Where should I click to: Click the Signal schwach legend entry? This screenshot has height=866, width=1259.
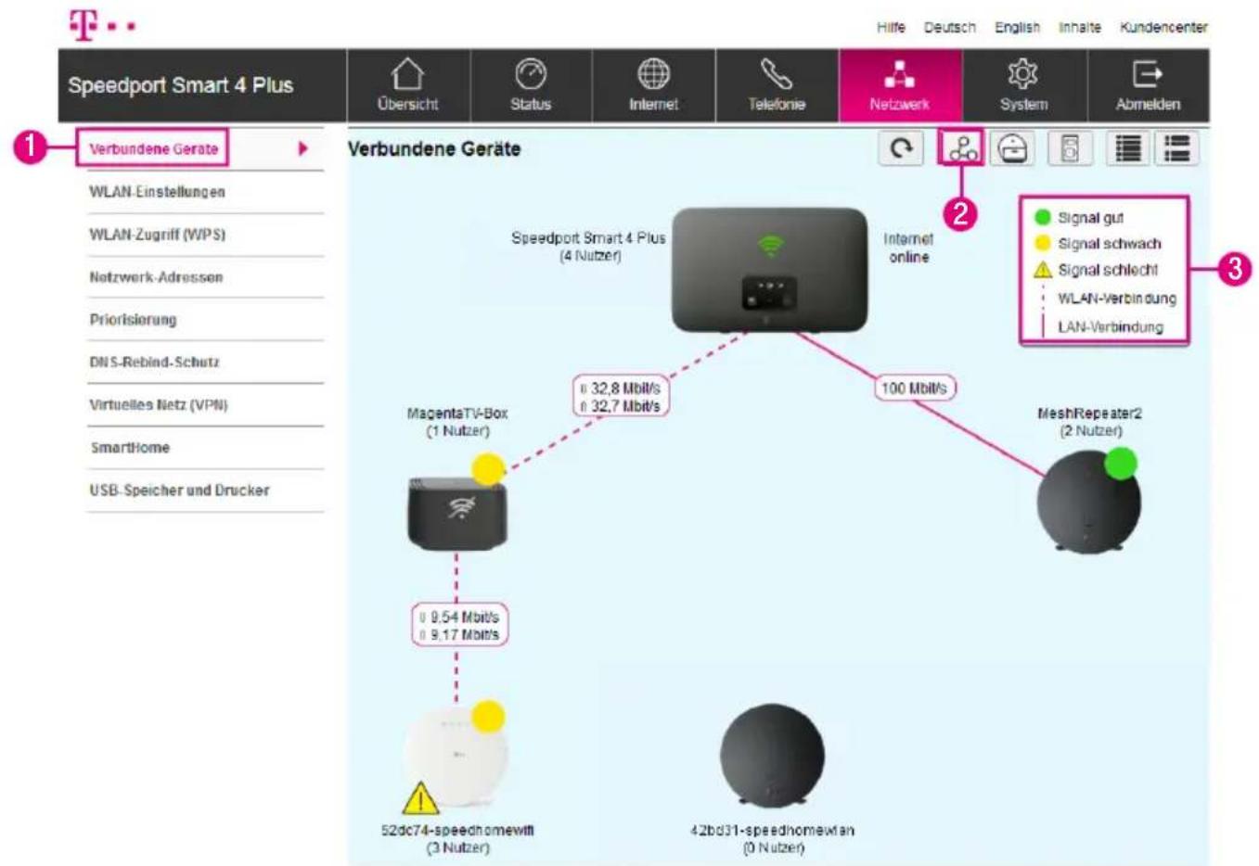coord(1098,244)
